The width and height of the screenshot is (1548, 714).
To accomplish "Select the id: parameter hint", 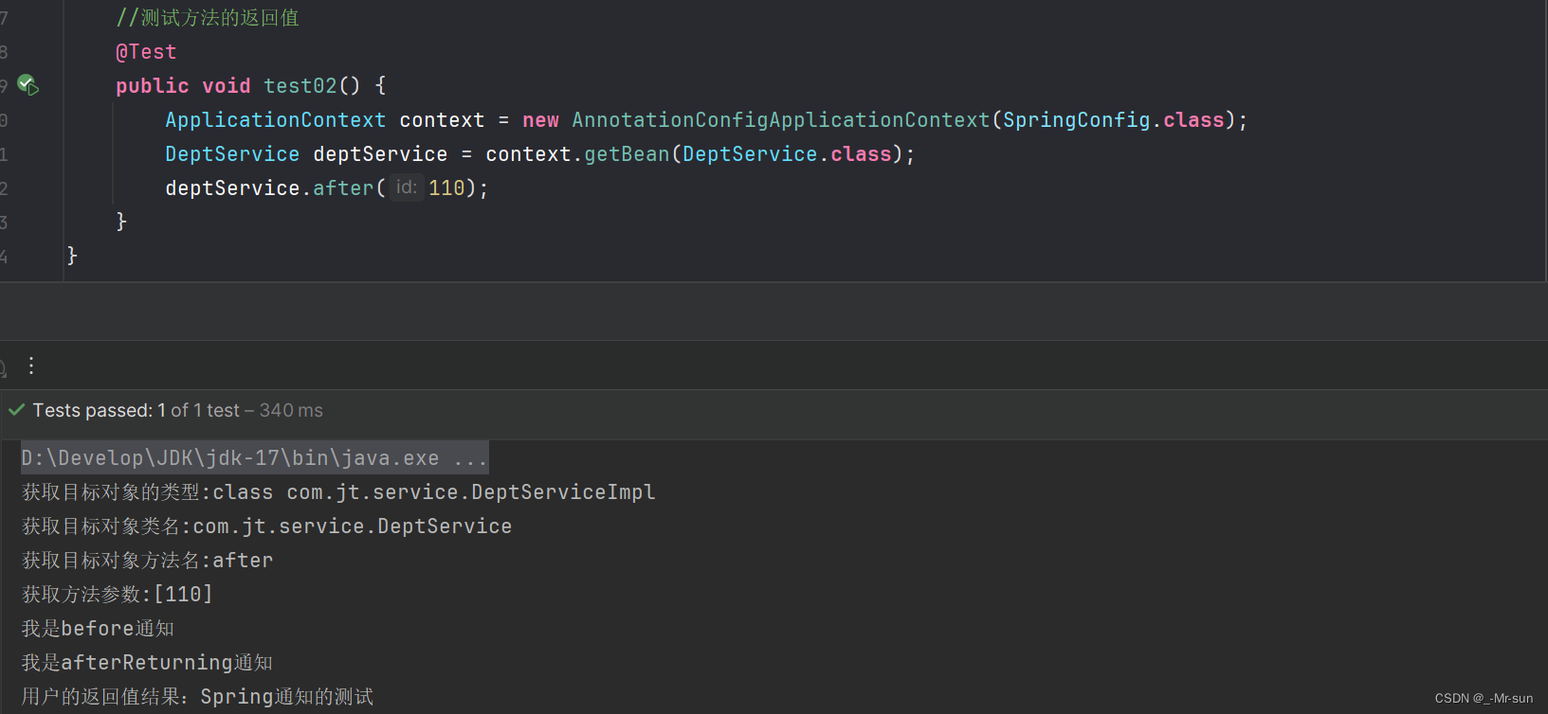I will (407, 187).
